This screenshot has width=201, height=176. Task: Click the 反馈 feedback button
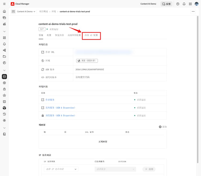click(x=166, y=4)
